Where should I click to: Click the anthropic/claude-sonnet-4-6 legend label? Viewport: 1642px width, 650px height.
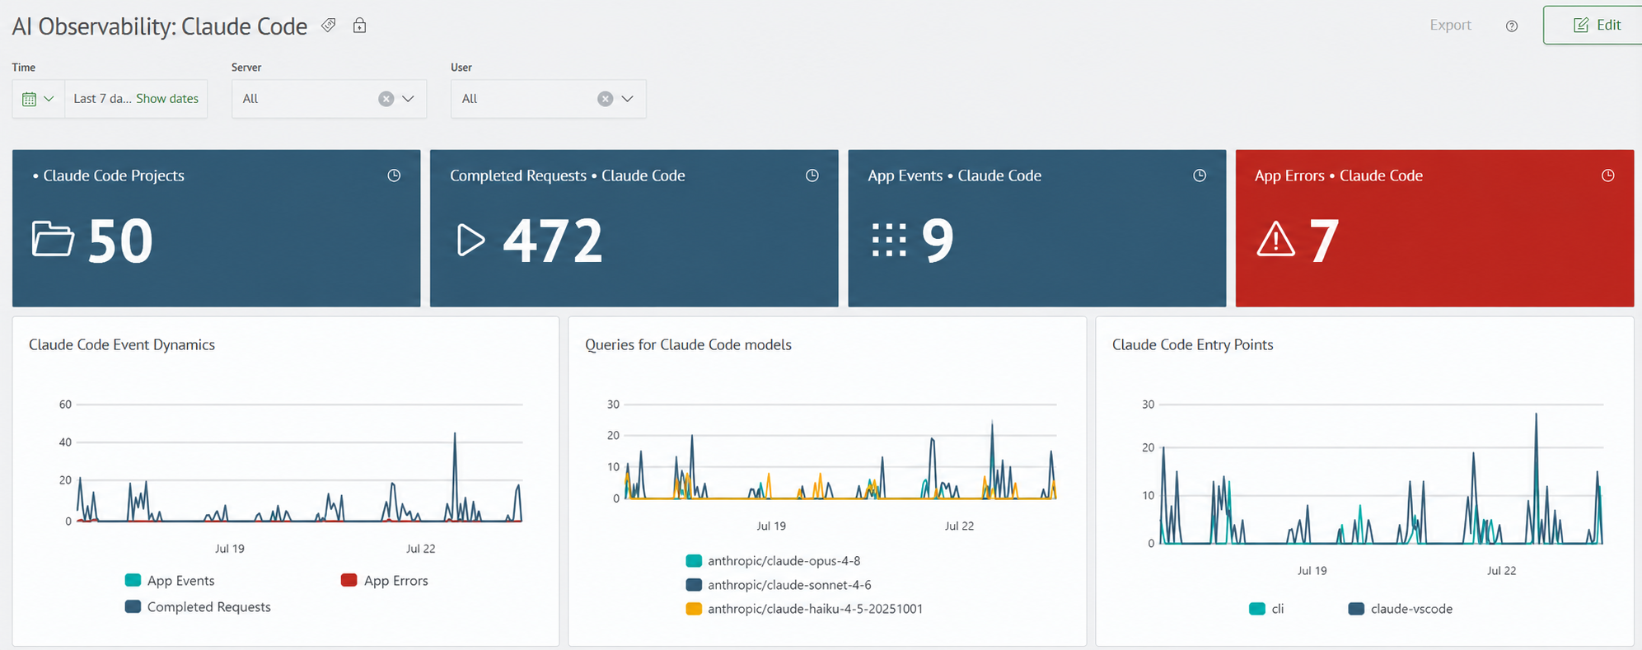pos(789,585)
